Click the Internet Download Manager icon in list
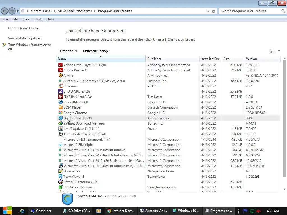287x215 pixels. coord(60,123)
